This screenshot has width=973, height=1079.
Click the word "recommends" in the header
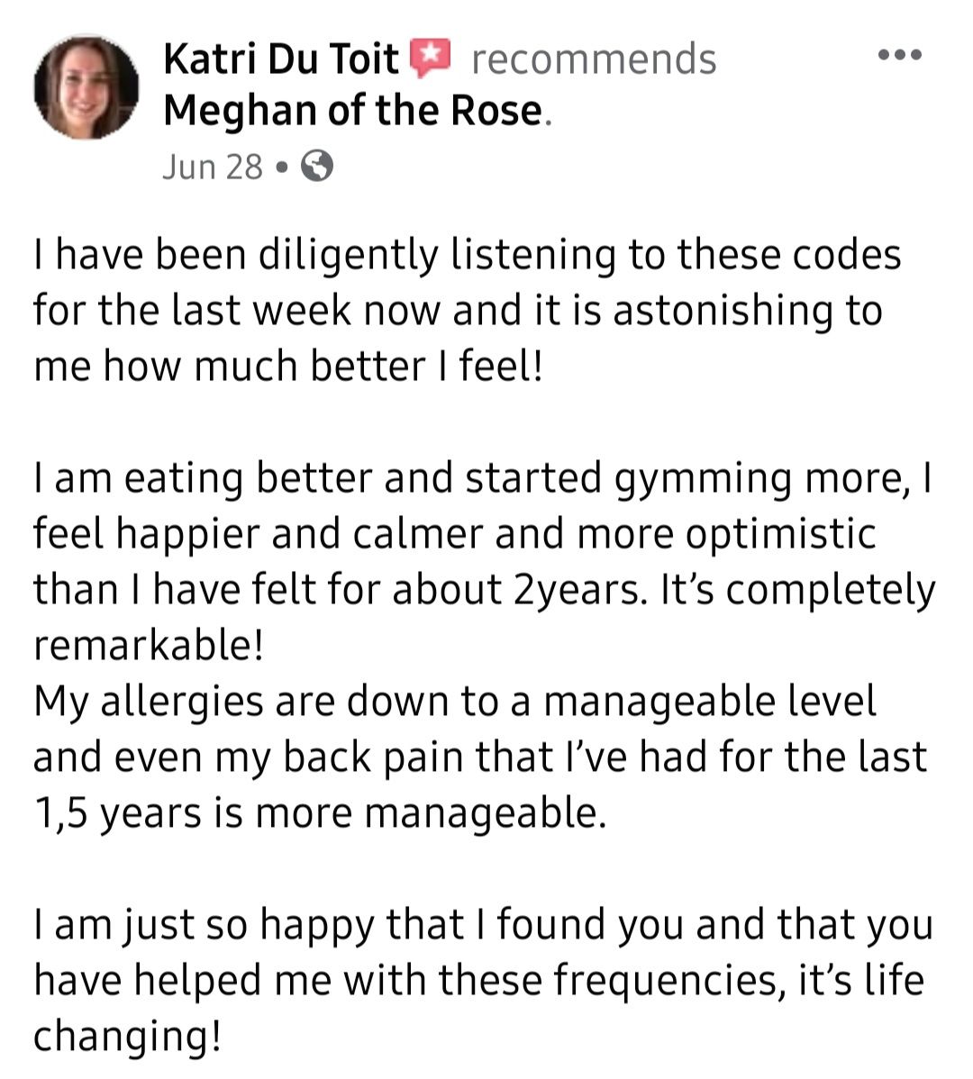(x=594, y=59)
